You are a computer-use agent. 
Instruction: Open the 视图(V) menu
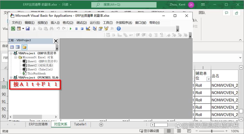[42, 23]
